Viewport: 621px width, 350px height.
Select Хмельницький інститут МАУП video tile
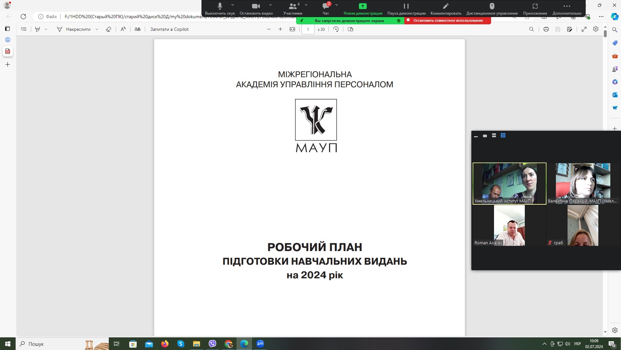(510, 184)
